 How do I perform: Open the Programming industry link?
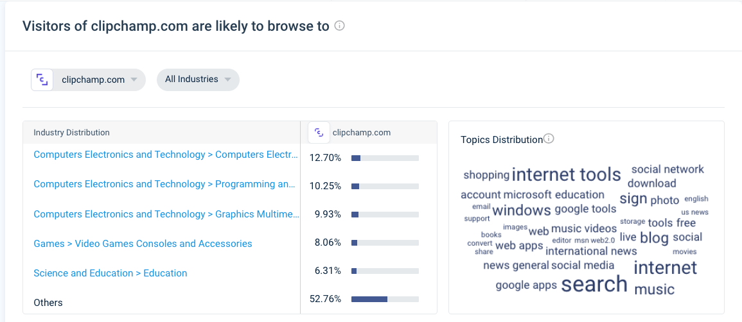(x=164, y=184)
